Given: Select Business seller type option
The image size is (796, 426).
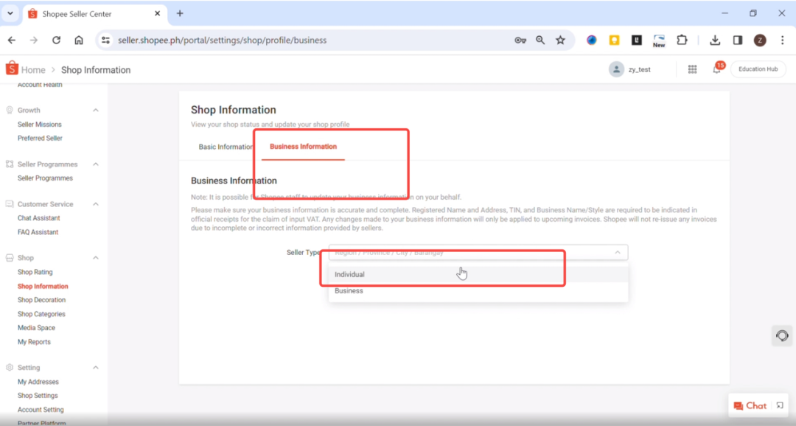Looking at the screenshot, I should (x=349, y=291).
